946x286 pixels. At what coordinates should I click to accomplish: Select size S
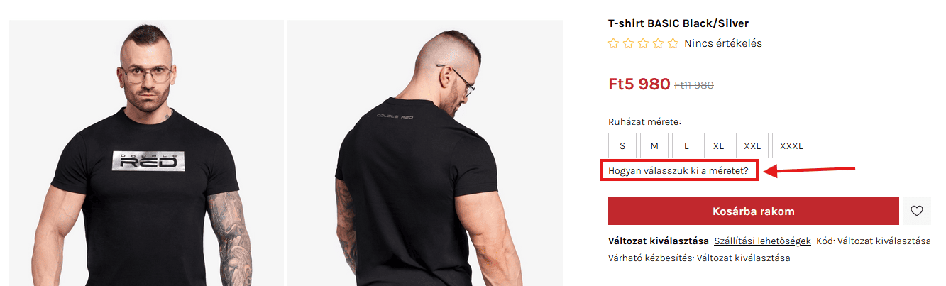pyautogui.click(x=622, y=145)
